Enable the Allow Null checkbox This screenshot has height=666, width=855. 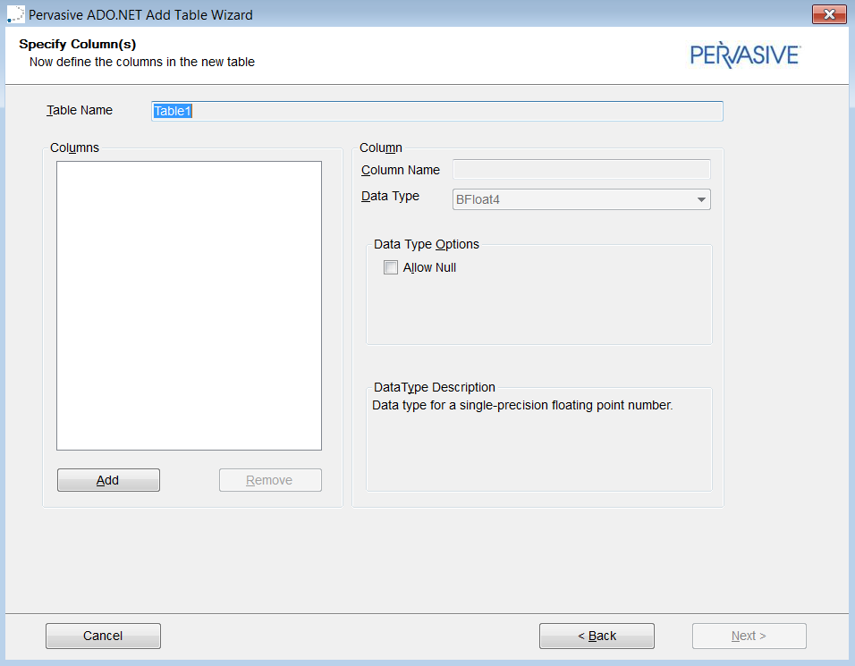(391, 267)
